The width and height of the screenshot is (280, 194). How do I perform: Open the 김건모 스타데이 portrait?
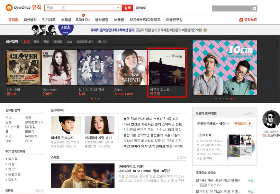[x=271, y=119]
